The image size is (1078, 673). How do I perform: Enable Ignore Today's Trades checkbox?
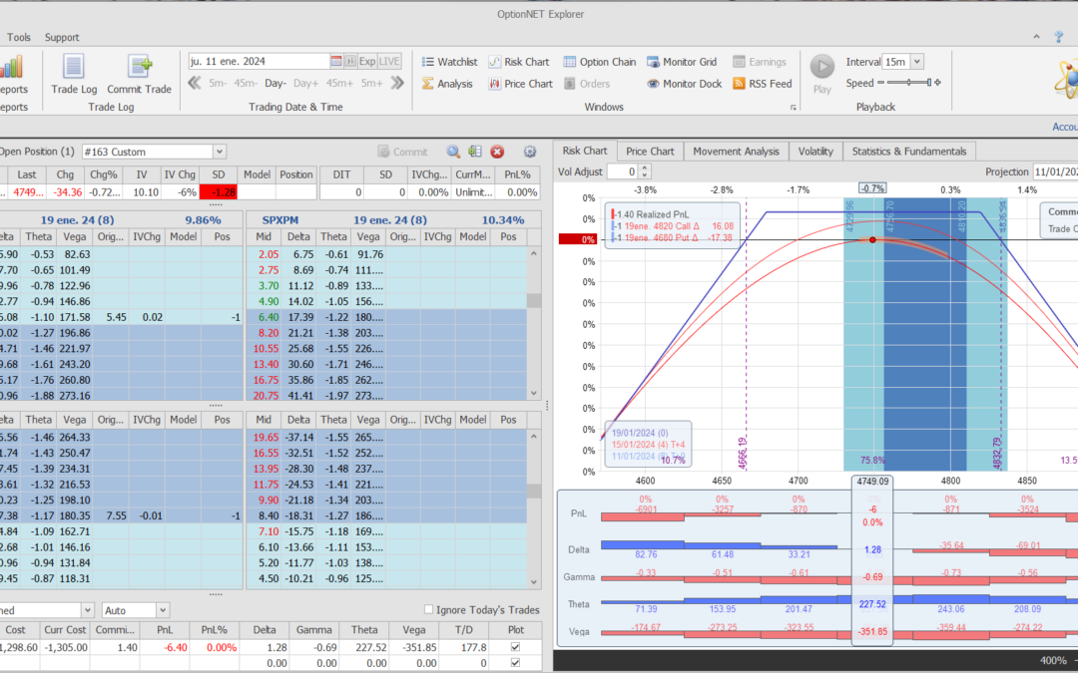pyautogui.click(x=429, y=610)
